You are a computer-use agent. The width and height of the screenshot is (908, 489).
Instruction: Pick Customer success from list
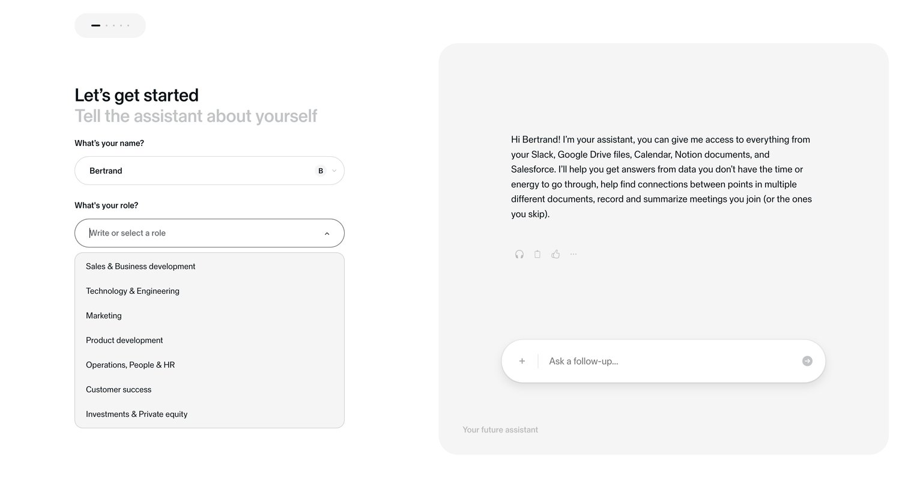[210, 389]
